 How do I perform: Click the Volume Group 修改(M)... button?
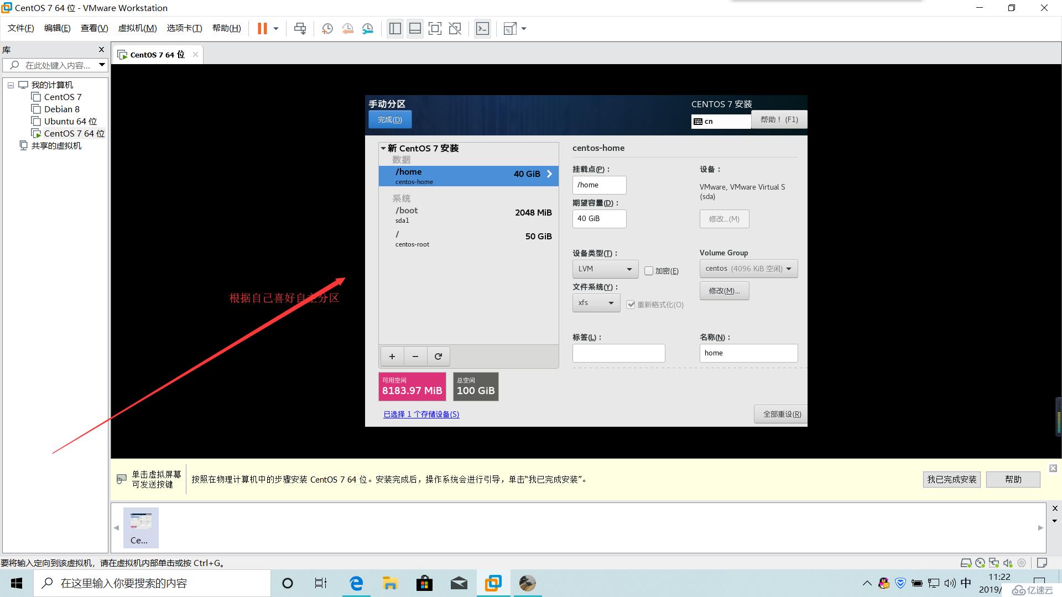point(724,291)
